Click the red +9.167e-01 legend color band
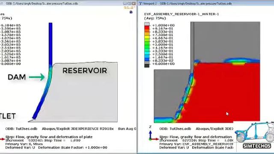The width and height of the screenshot is (274, 154). (147, 28)
